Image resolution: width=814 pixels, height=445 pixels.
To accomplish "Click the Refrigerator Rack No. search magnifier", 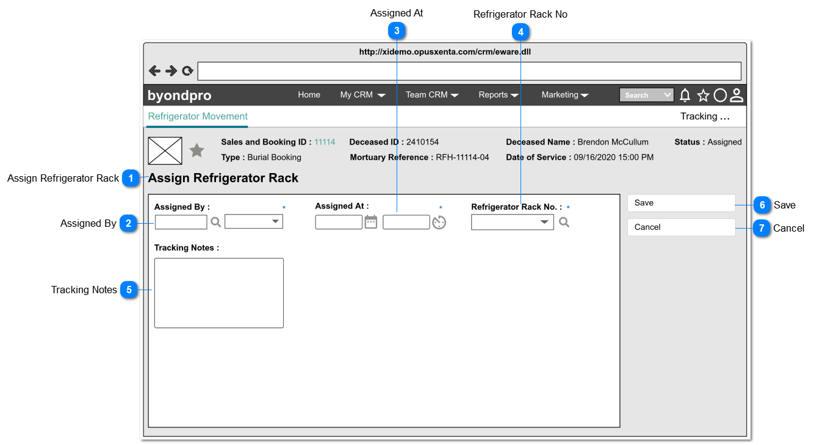I will click(564, 222).
